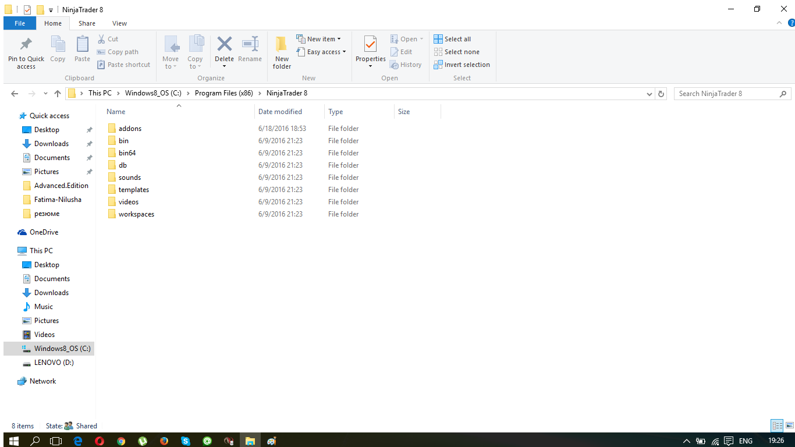
Task: Open Network in the navigation pane
Action: click(x=42, y=381)
